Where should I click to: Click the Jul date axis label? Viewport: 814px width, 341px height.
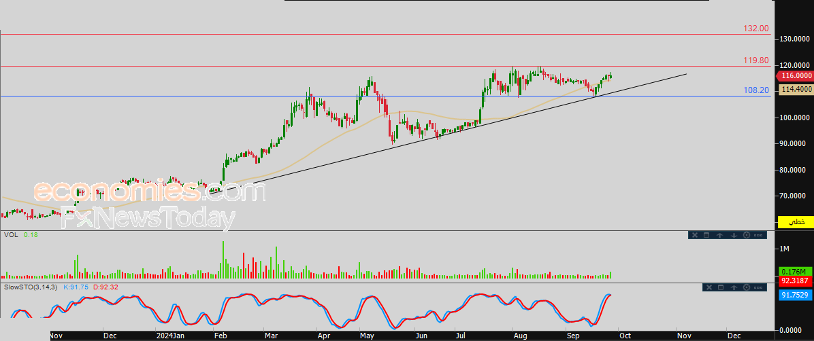click(x=461, y=336)
